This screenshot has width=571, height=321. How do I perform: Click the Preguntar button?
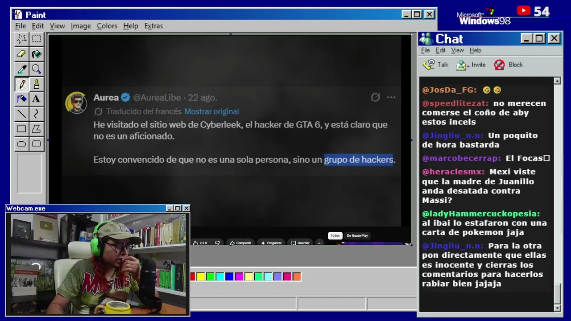pyautogui.click(x=271, y=243)
